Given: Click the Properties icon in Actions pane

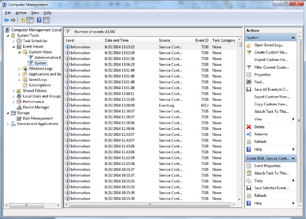Looking at the screenshot, I should tap(249, 75).
